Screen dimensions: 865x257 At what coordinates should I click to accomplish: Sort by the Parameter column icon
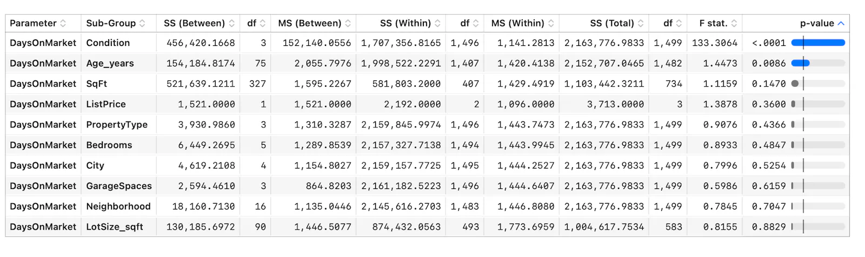[x=63, y=23]
